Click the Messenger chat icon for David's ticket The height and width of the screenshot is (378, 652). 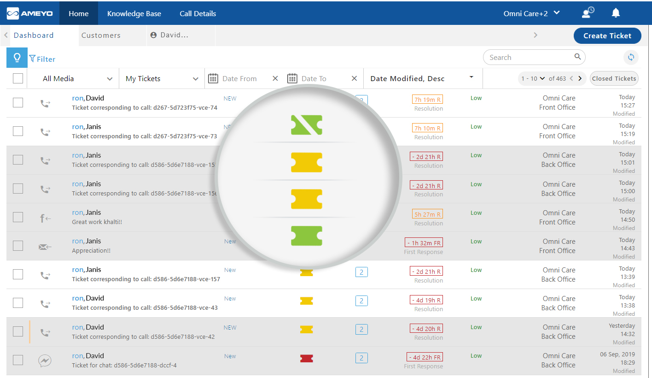pos(45,360)
